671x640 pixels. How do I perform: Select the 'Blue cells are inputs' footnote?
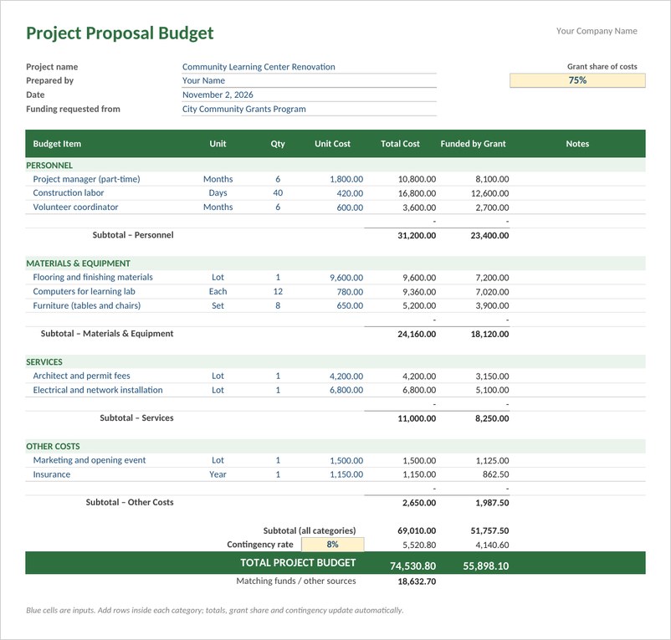(215, 610)
